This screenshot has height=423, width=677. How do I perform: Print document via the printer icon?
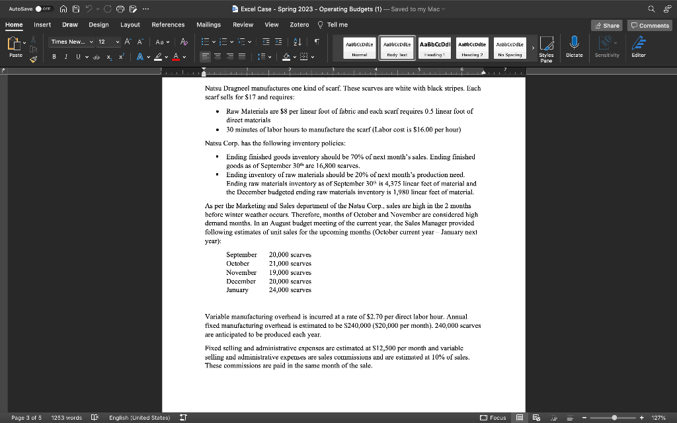120,9
